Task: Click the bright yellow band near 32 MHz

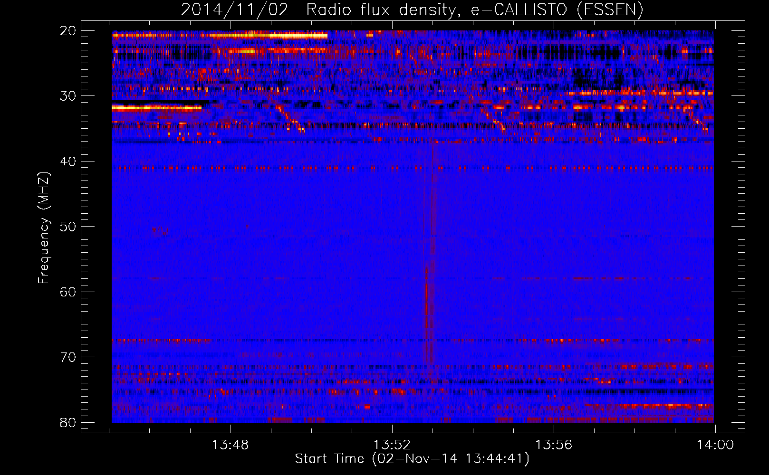Action: coord(157,108)
